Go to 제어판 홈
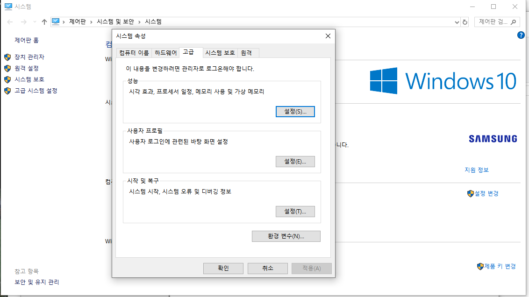Screen dimensions: 529x297 (x=27, y=40)
